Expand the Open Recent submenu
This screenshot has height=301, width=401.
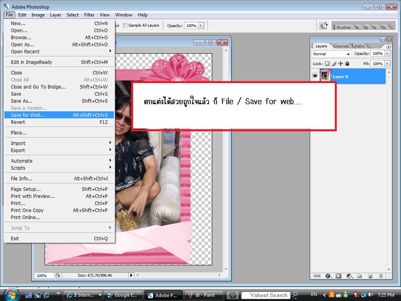click(59, 51)
